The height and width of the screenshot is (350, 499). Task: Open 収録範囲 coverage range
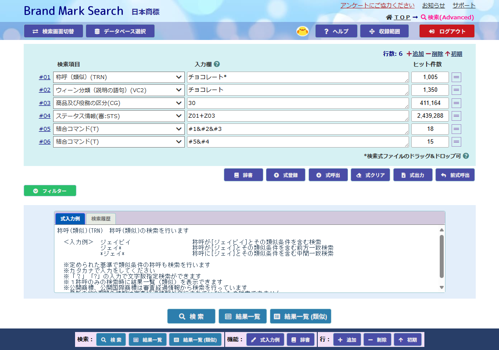pyautogui.click(x=384, y=31)
